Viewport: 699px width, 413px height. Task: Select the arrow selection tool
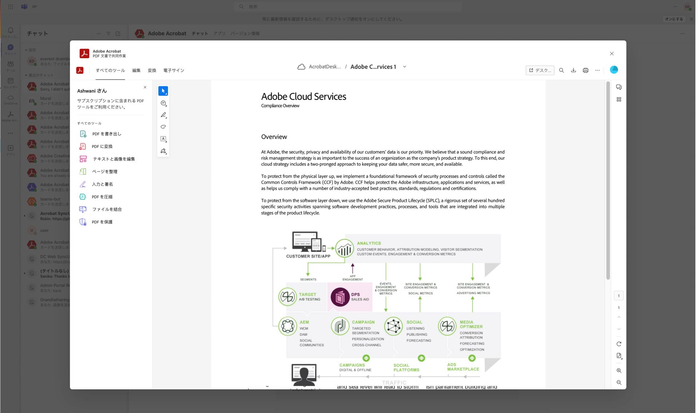tap(163, 91)
